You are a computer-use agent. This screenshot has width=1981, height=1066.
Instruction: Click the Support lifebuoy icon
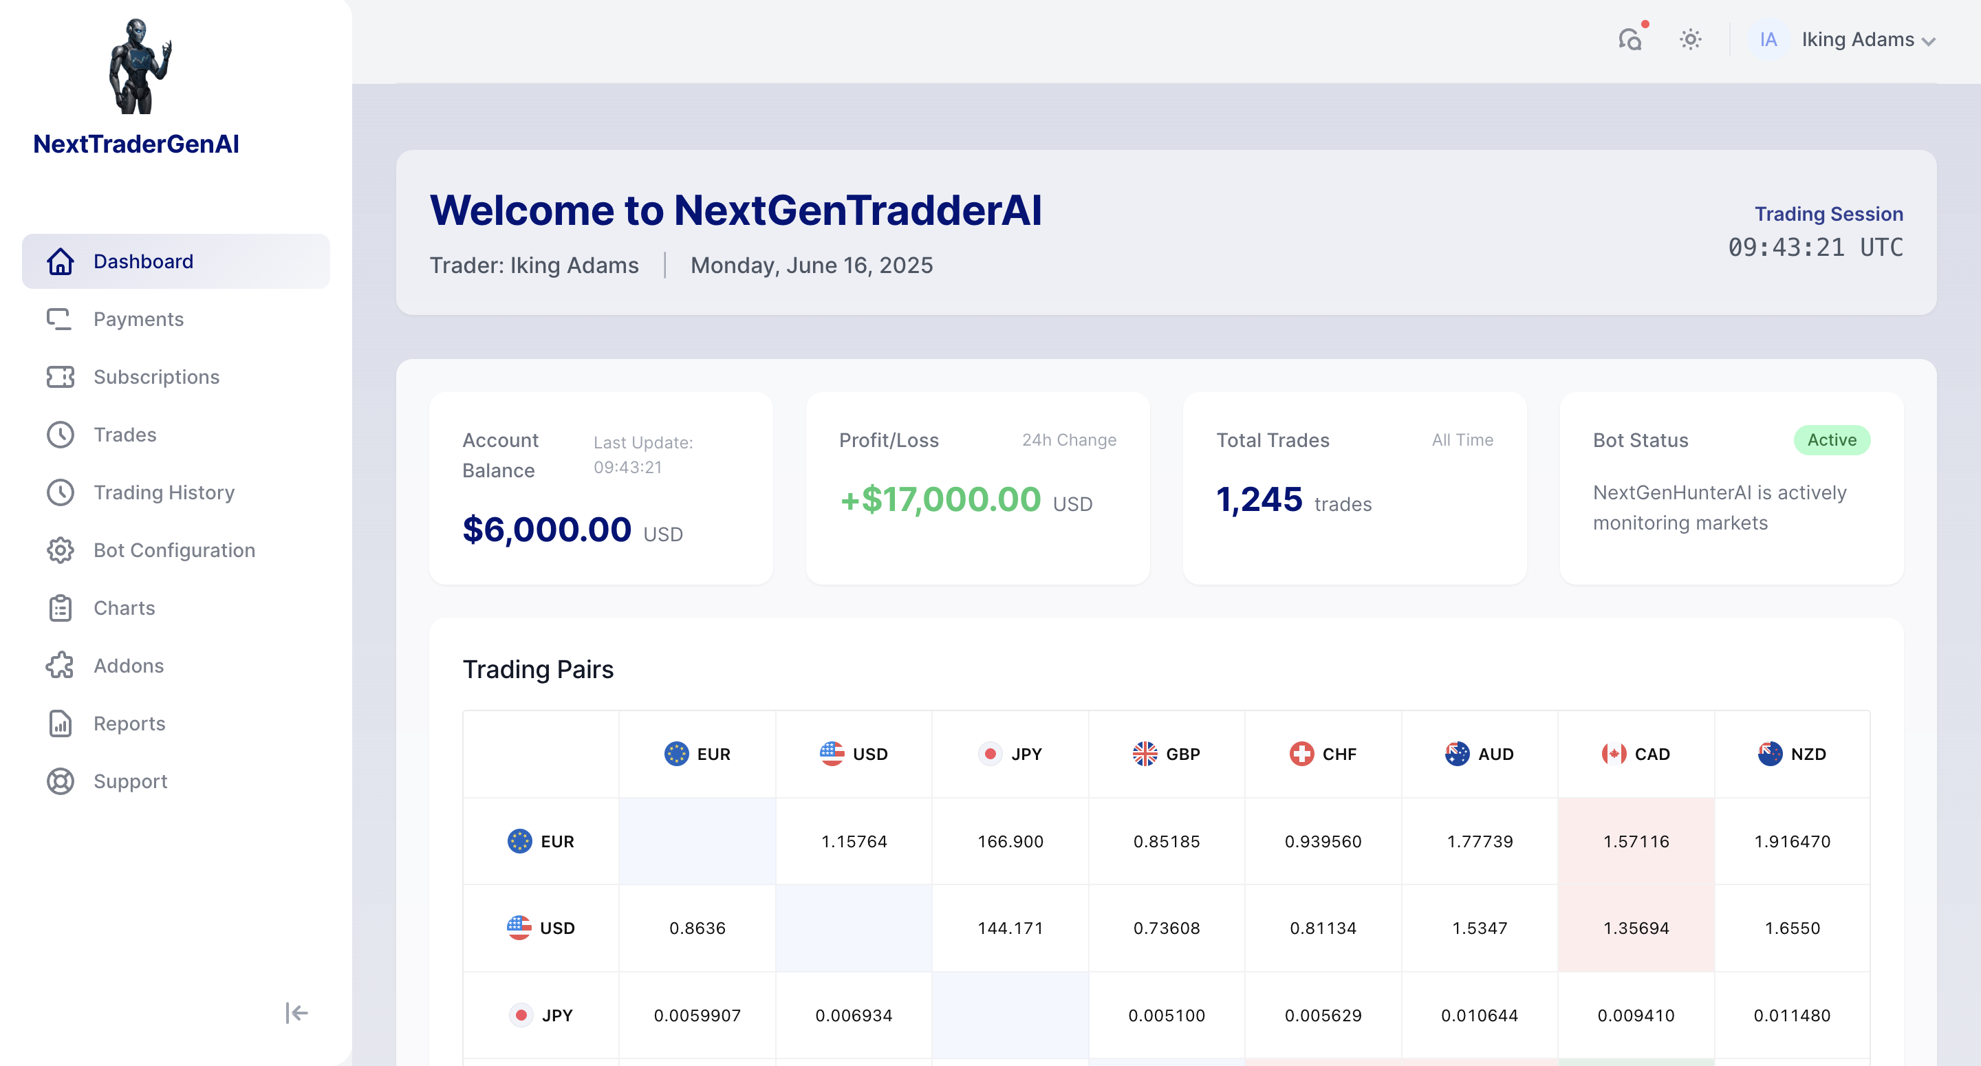tap(60, 781)
